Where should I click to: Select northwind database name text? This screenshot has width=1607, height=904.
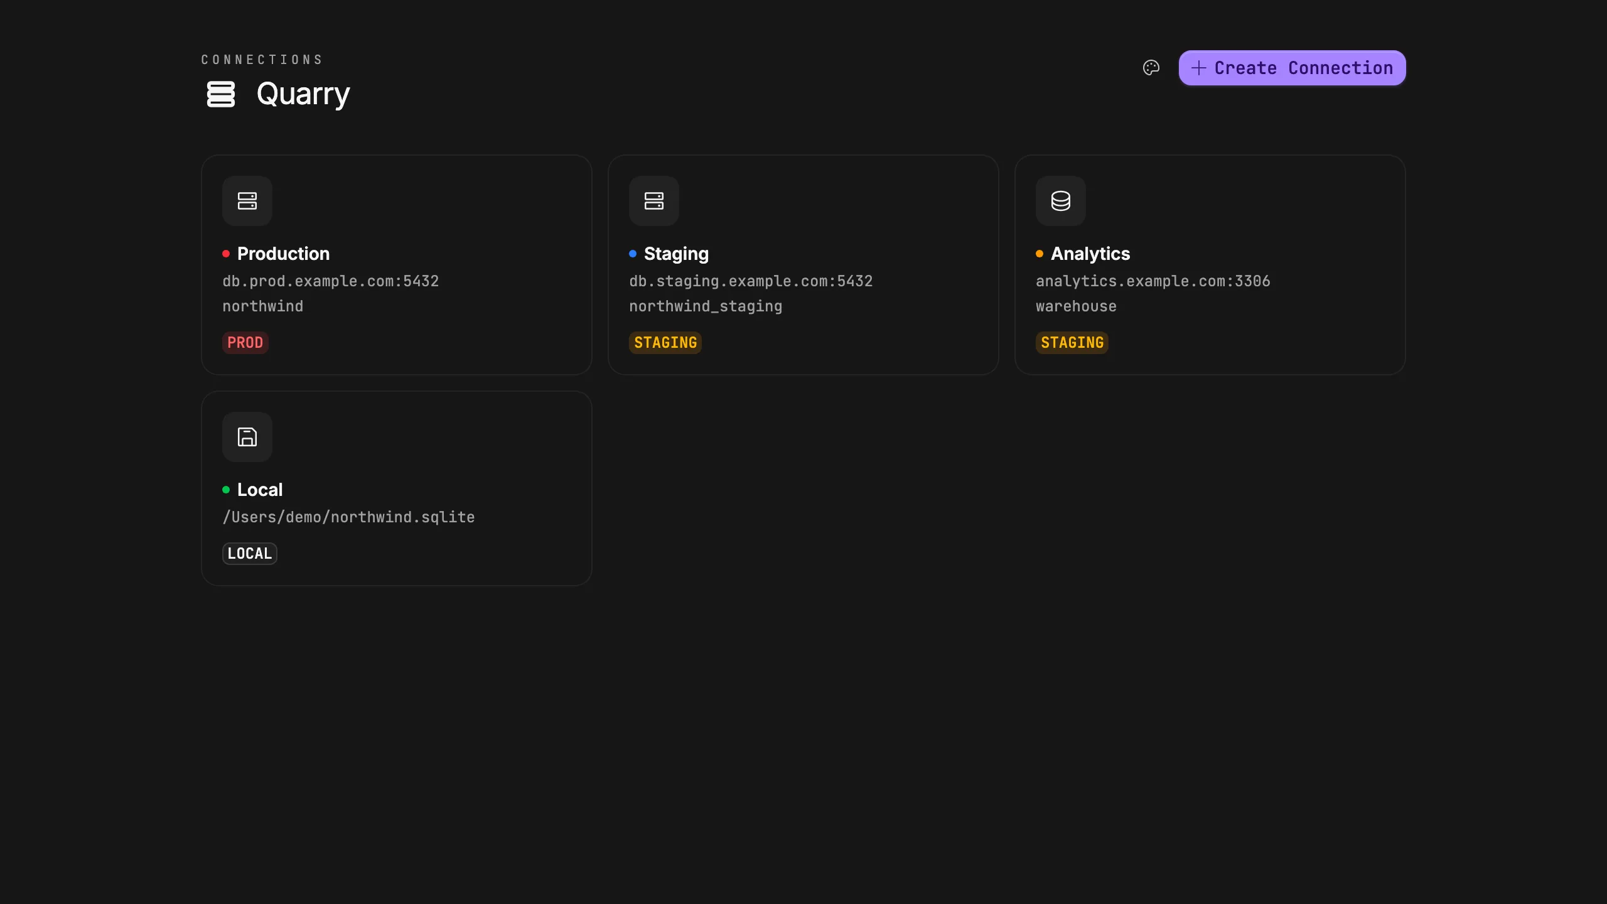[x=263, y=306]
